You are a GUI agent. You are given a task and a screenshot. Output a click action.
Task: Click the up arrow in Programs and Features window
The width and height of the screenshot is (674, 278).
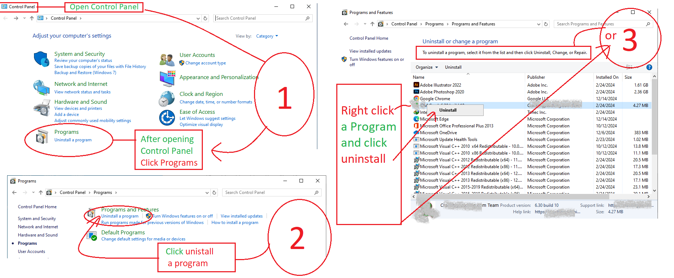click(x=372, y=24)
